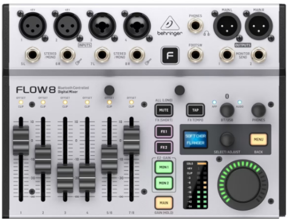Open the MENU button
This screenshot has width=292, height=219.
click(259, 139)
